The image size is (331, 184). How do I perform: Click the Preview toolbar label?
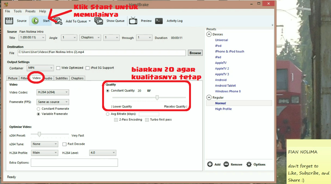pyautogui.click(x=146, y=21)
